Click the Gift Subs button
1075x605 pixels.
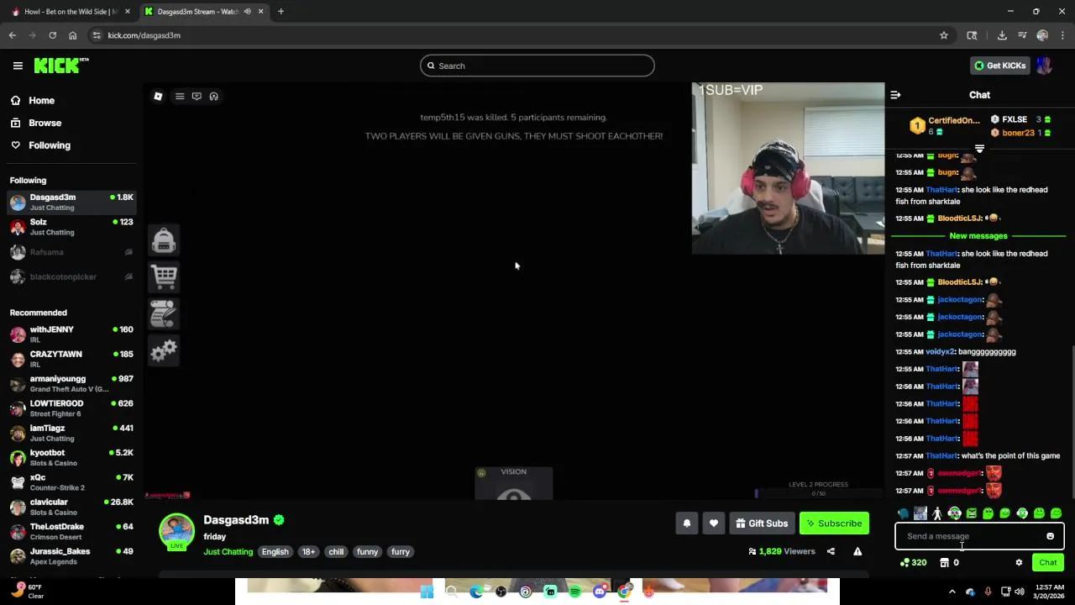coord(762,523)
